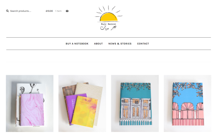Click the Fajr Beirut sun logo
The image size is (219, 135).
108,18
